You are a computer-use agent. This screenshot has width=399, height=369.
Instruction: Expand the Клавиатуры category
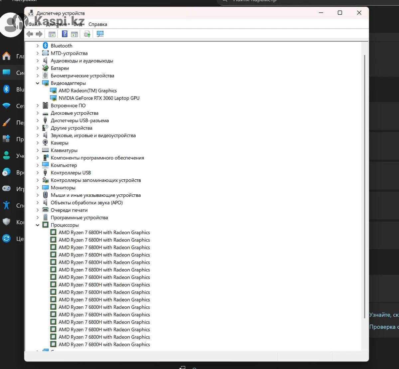click(x=38, y=150)
